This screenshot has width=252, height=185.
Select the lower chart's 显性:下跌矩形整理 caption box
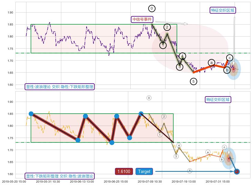[59, 176]
